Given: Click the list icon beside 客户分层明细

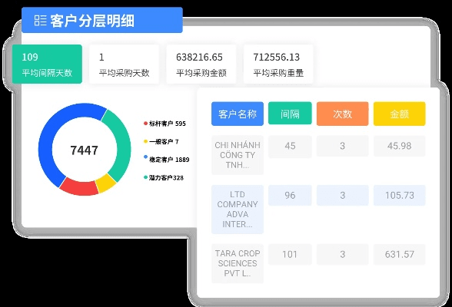Looking at the screenshot, I should (40, 21).
